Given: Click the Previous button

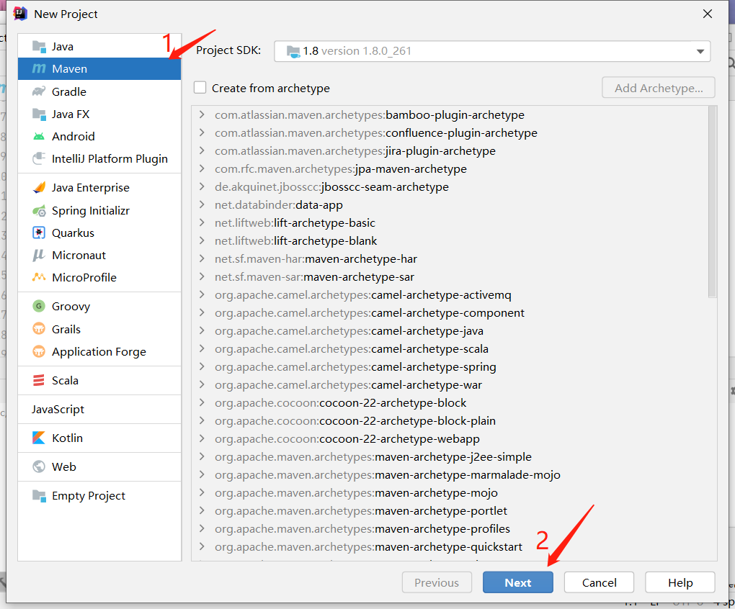Looking at the screenshot, I should (x=437, y=582).
